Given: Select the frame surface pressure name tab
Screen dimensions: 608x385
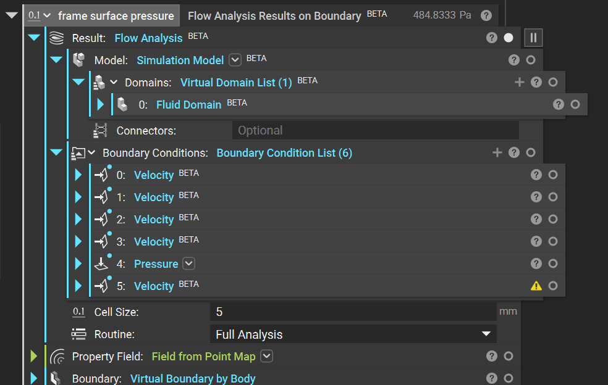Looking at the screenshot, I should [116, 16].
